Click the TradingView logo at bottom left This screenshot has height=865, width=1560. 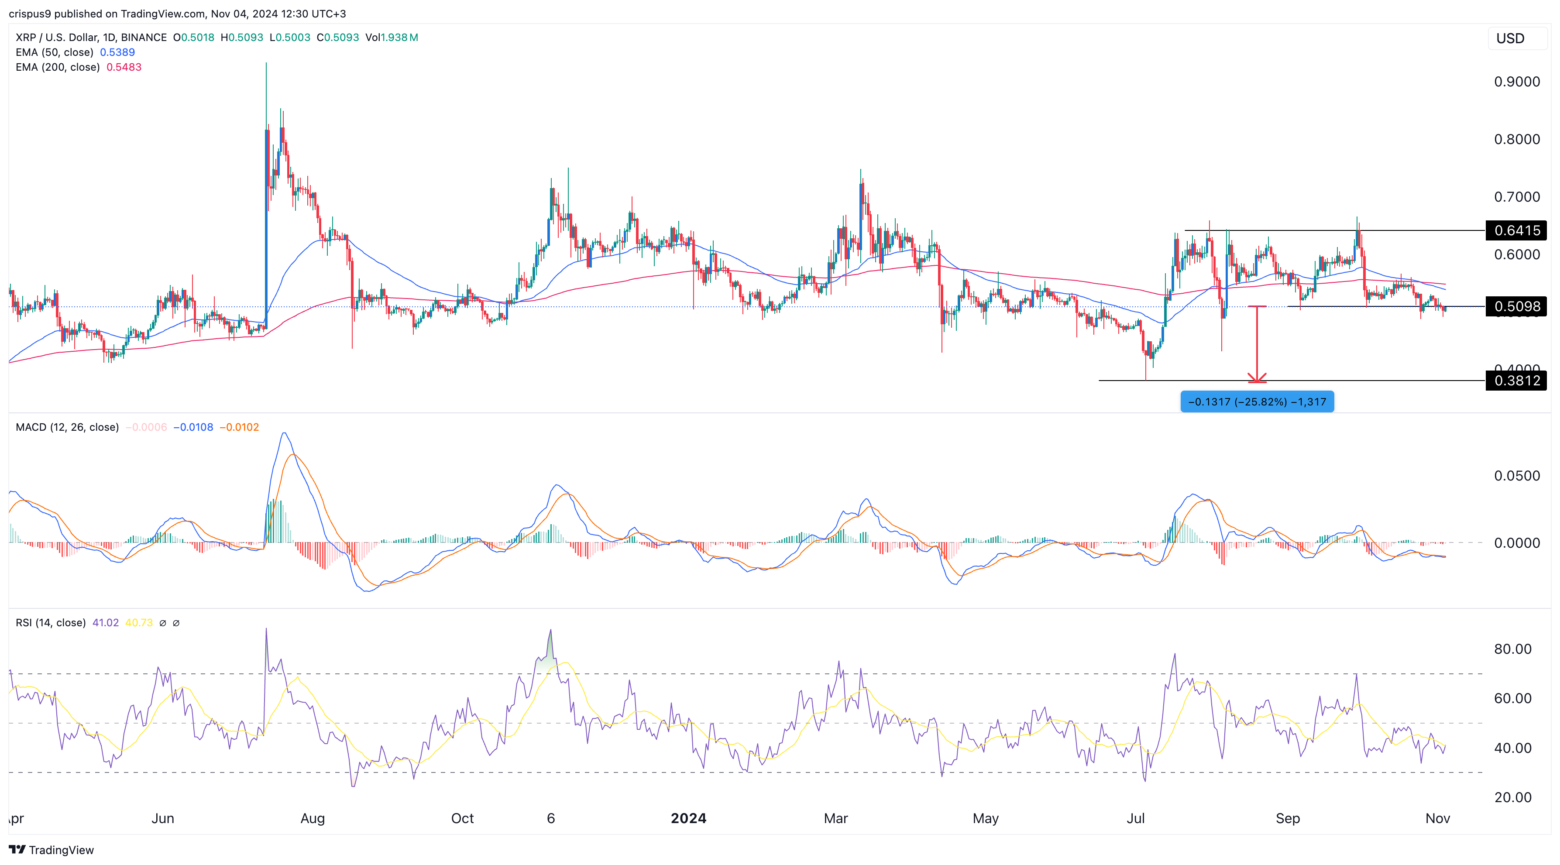[52, 850]
